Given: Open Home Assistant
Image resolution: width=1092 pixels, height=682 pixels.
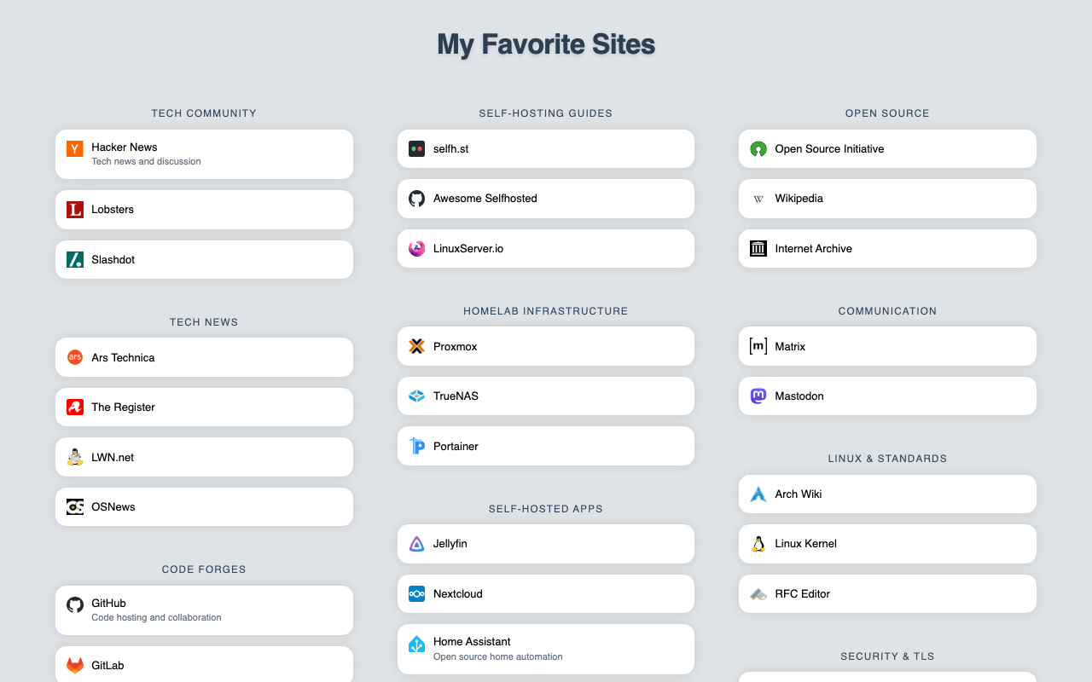Looking at the screenshot, I should [x=546, y=649].
